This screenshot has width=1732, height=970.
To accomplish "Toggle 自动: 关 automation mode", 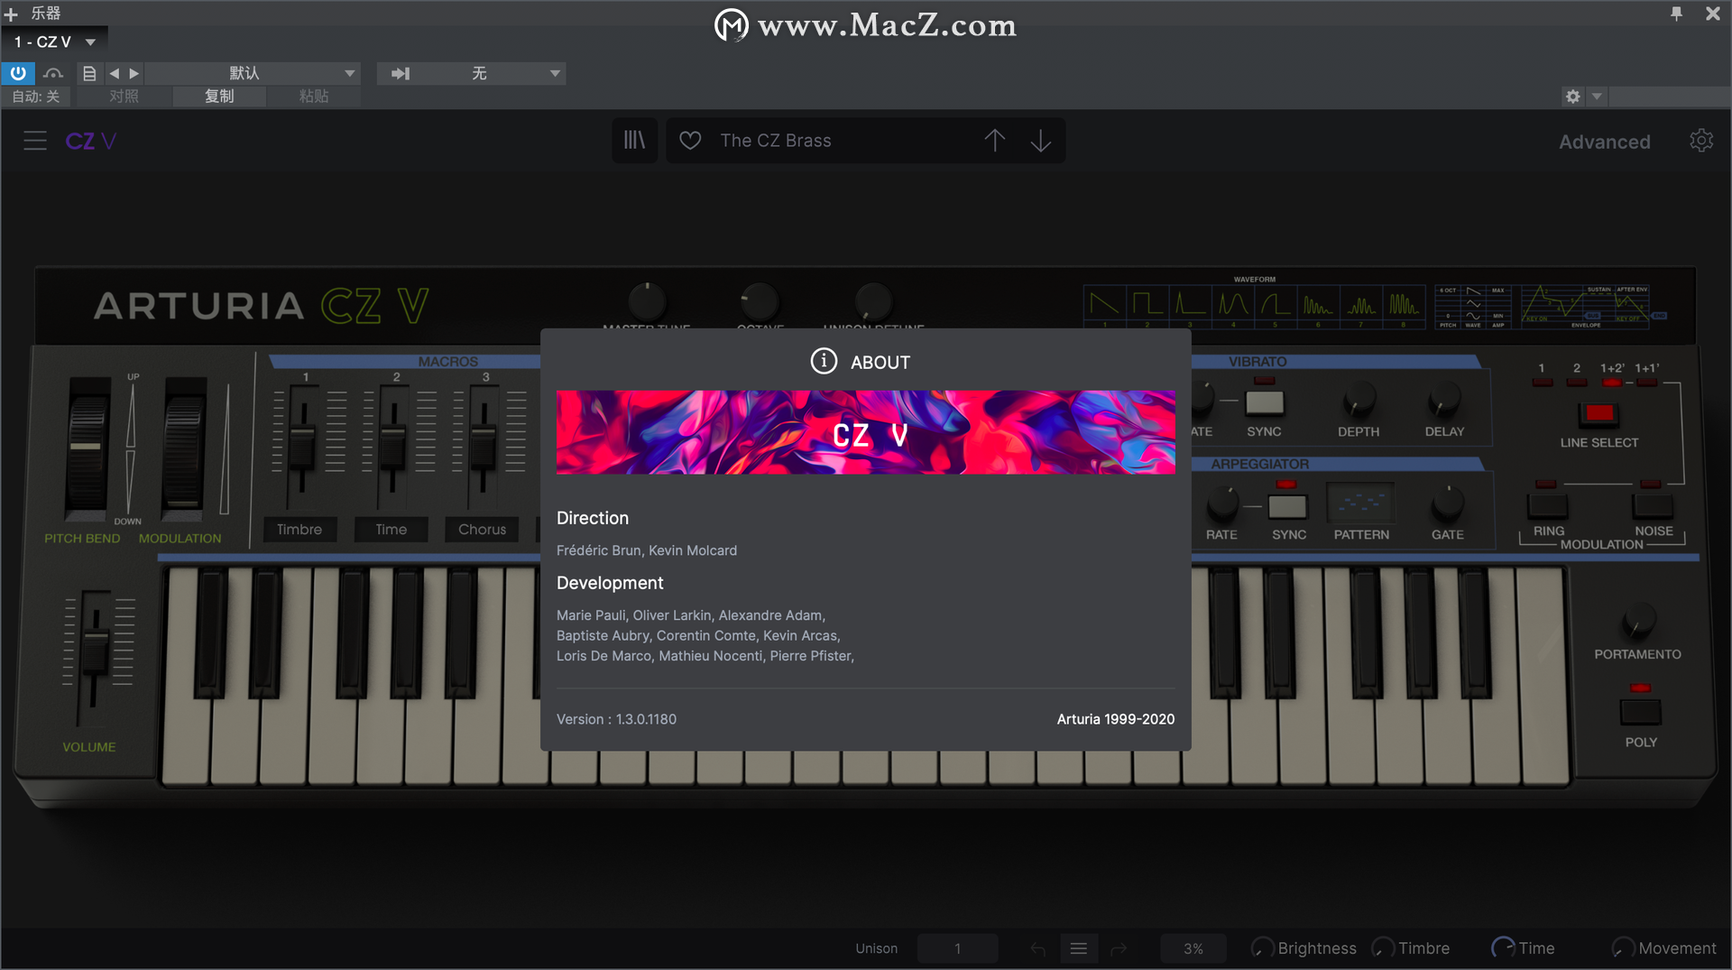I will (x=36, y=97).
